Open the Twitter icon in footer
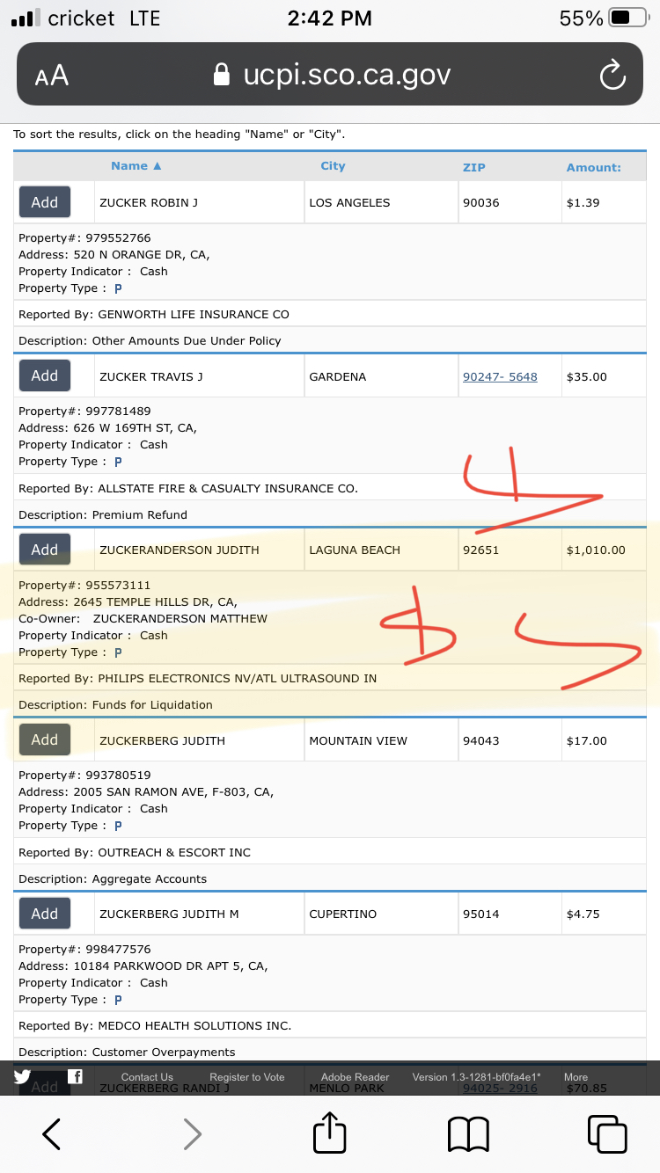660x1173 pixels. 22,1076
